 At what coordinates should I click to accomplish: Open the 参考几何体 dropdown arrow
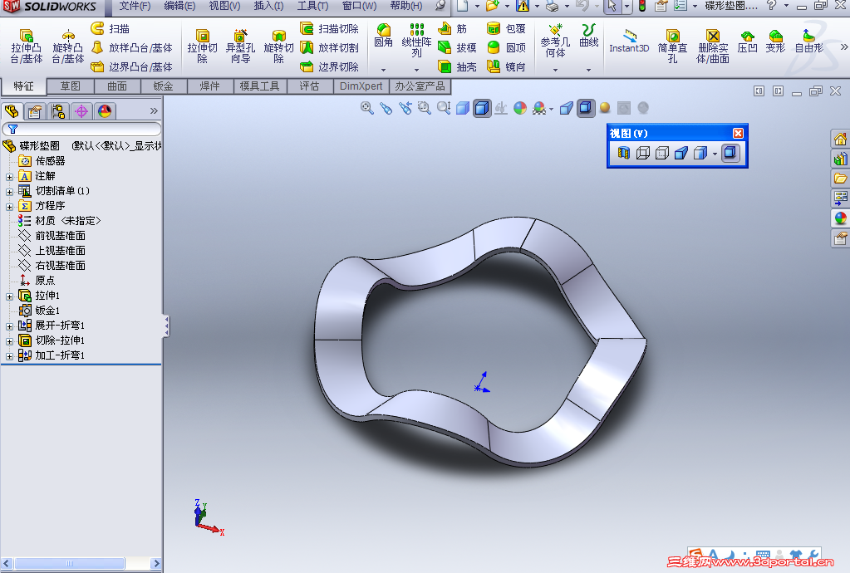point(555,70)
